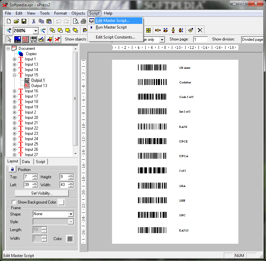Click the New document icon

[9, 21]
